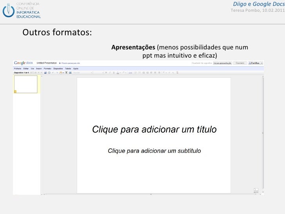285x214 pixels.
Task: Toggle Underline formatting
Action: 114,73
